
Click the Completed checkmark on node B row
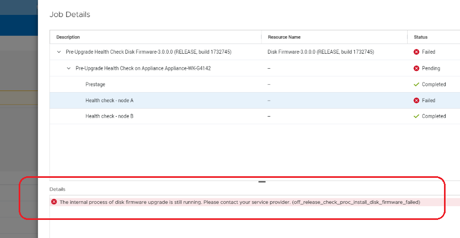(416, 116)
